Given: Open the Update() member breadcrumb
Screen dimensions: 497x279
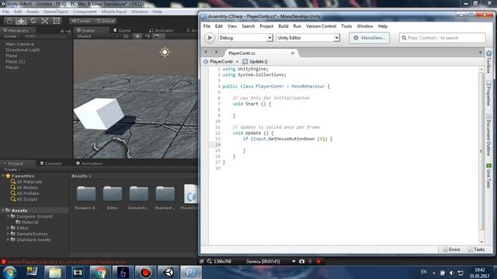Looking at the screenshot, I should click(x=255, y=62).
